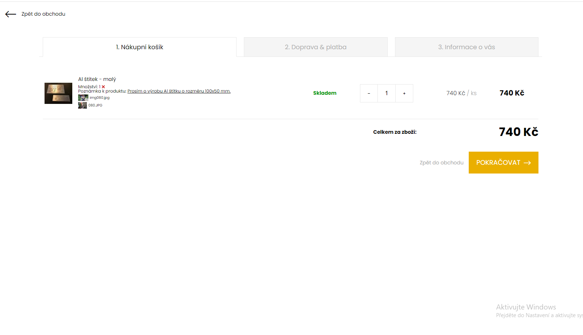Switch to the Nákupní košík tab
583x335 pixels.
[x=139, y=47]
